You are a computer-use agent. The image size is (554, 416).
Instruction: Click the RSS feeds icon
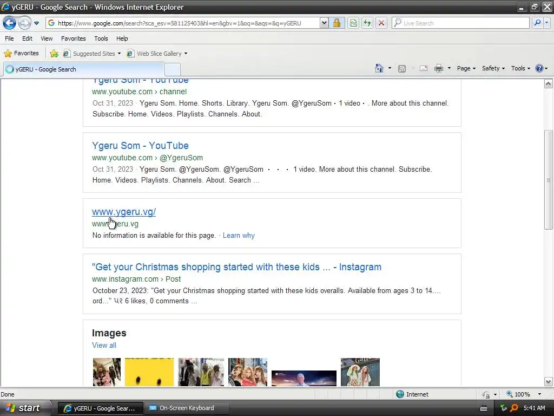click(402, 69)
